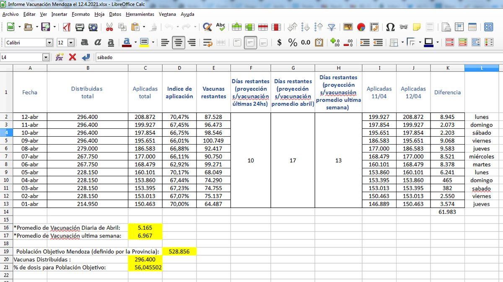The image size is (503, 282).
Task: Insert special character with the Omega icon
Action: pos(390,27)
